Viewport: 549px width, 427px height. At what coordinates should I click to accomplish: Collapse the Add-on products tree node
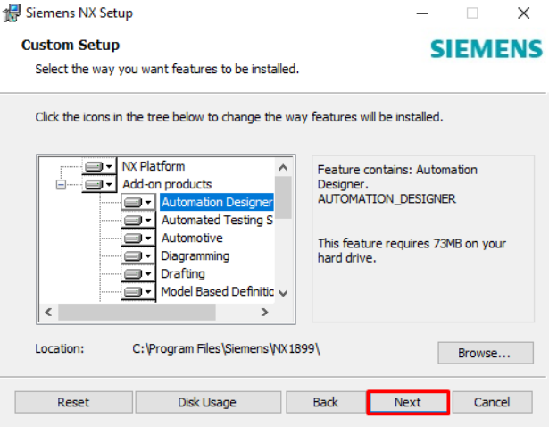[x=61, y=184]
